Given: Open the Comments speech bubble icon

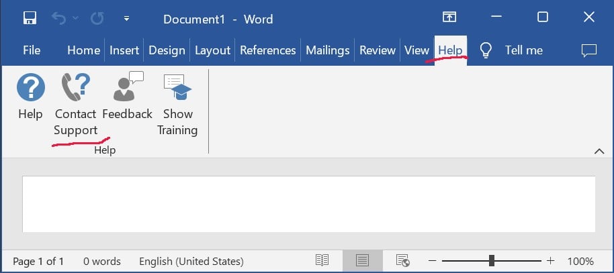Looking at the screenshot, I should 589,50.
